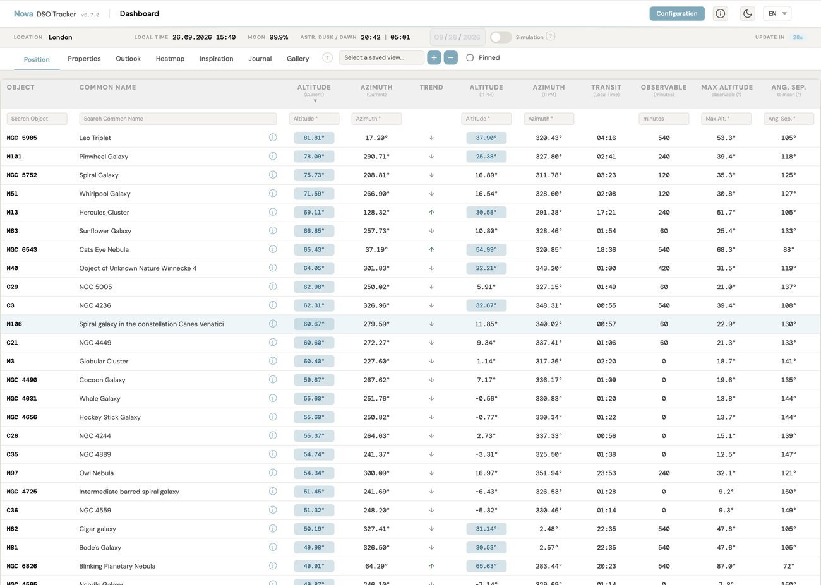
Task: Click the plus button to add a saved view
Action: (x=434, y=57)
